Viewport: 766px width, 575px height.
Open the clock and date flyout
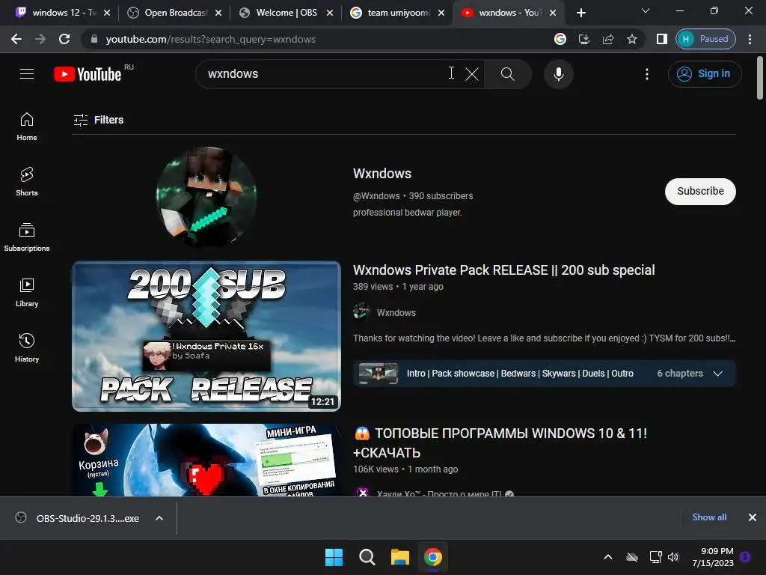point(713,557)
